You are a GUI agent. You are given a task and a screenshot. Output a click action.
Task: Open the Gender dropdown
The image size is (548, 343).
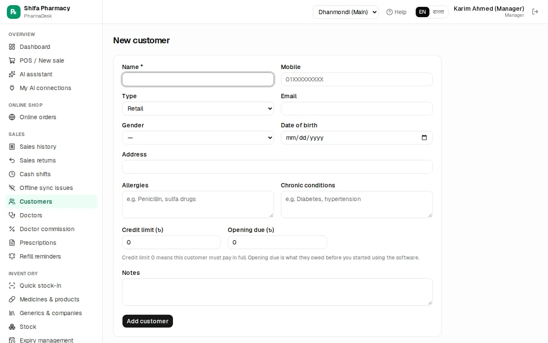pyautogui.click(x=198, y=138)
